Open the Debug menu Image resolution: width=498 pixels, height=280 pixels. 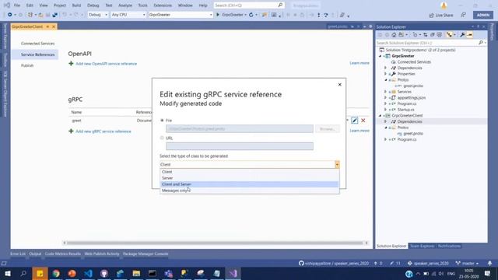tap(93, 5)
